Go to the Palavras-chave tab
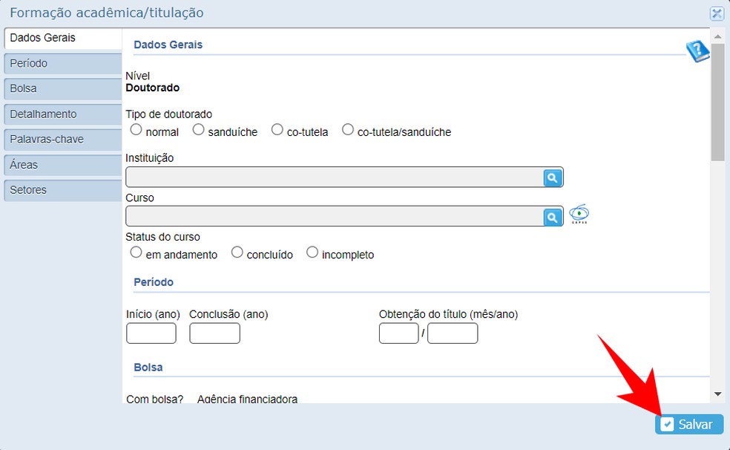 coord(62,140)
